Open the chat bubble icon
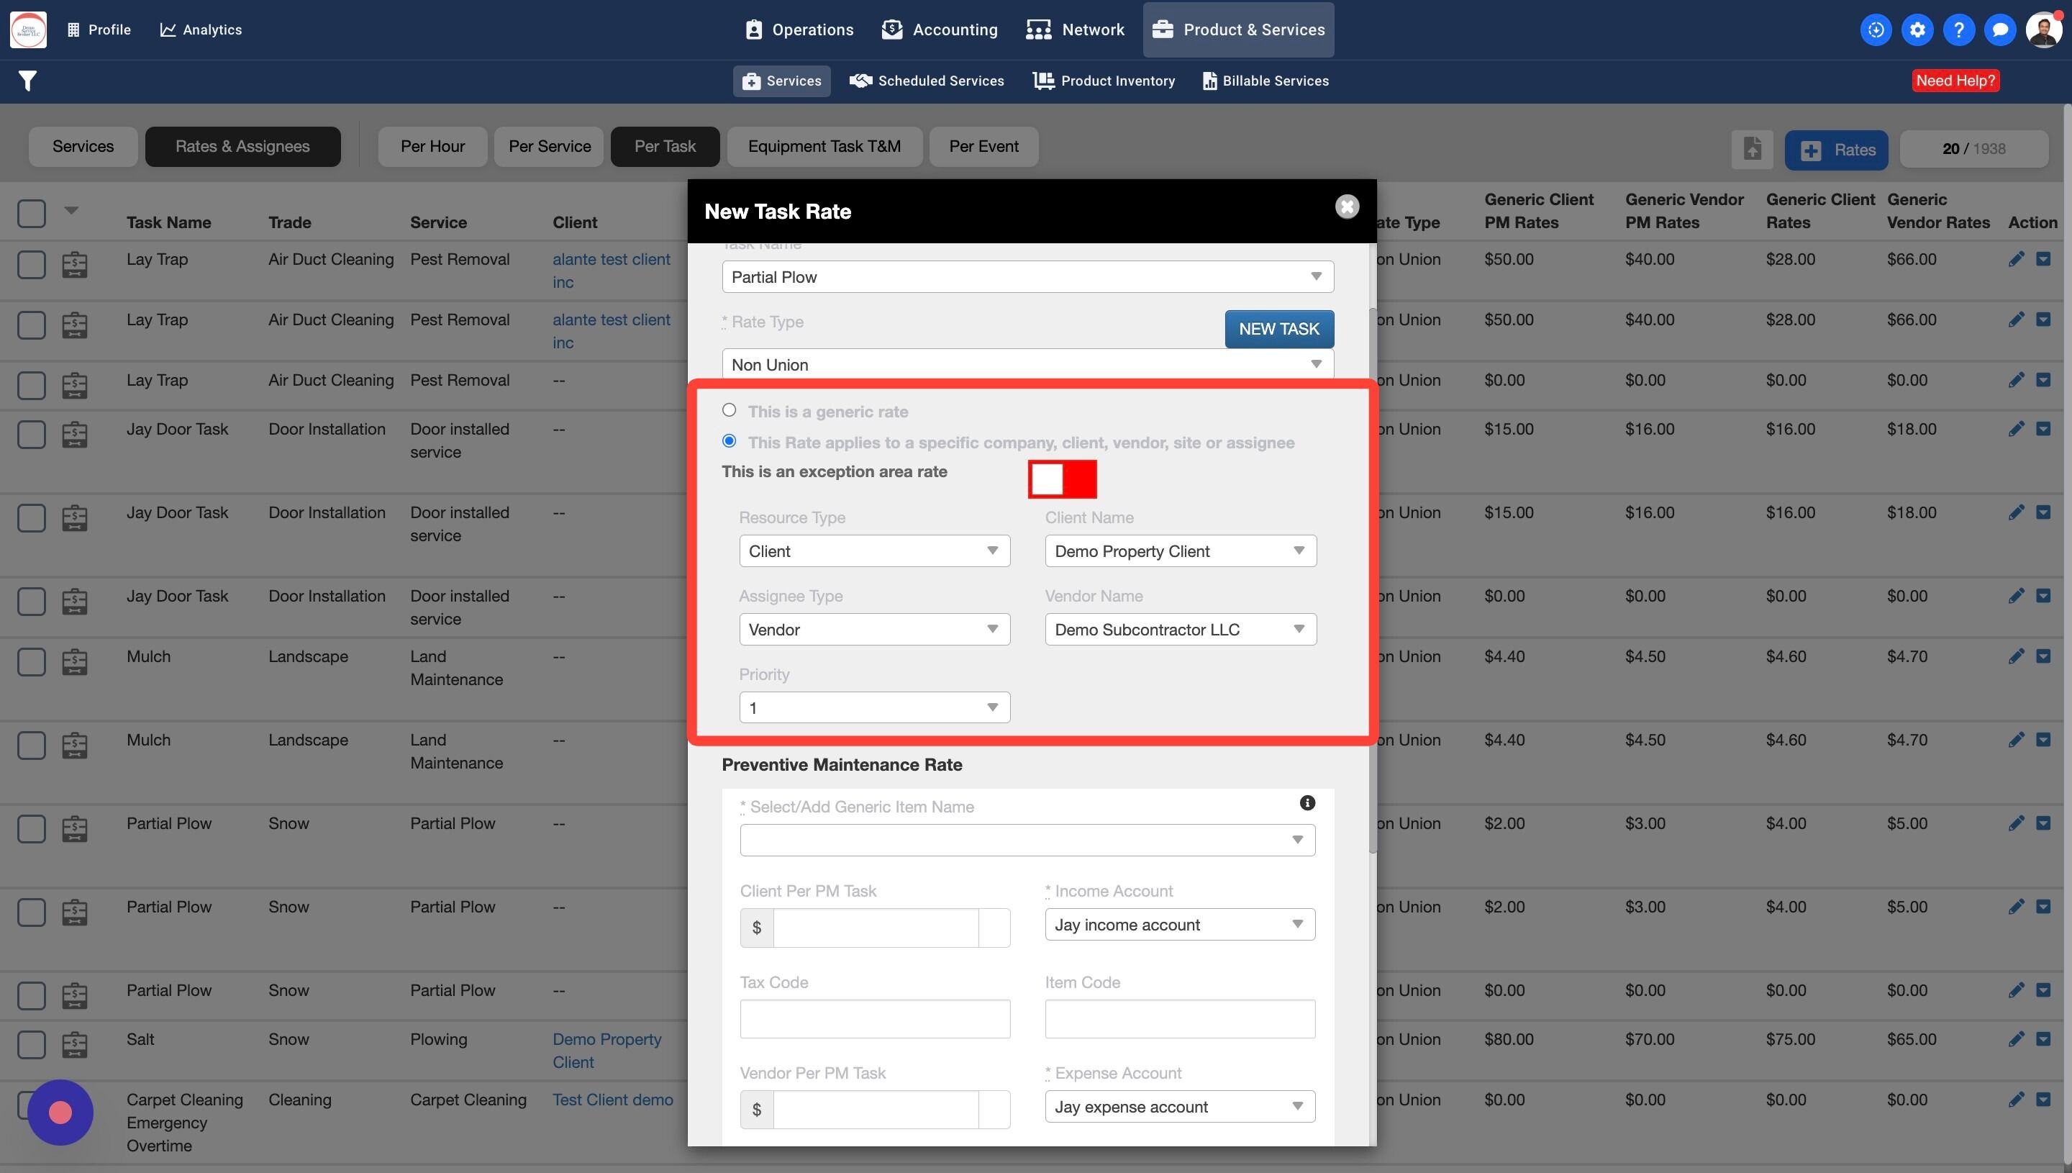 (x=1999, y=30)
